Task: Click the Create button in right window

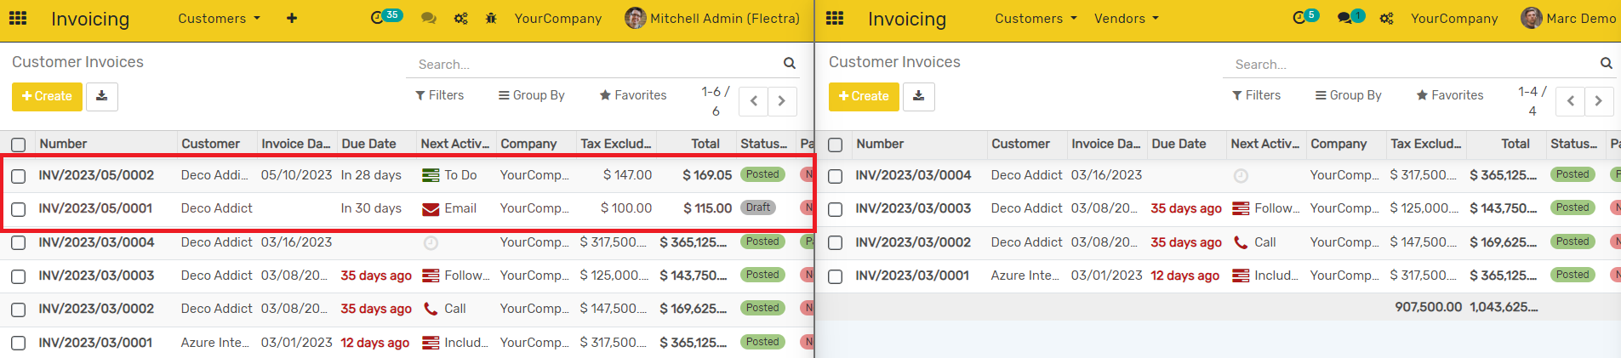Action: pyautogui.click(x=864, y=96)
